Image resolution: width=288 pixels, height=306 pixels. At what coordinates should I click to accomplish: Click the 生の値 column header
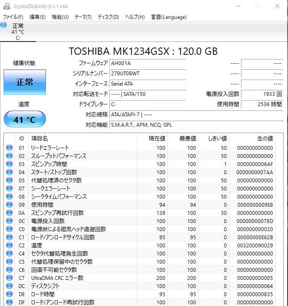tap(253, 139)
